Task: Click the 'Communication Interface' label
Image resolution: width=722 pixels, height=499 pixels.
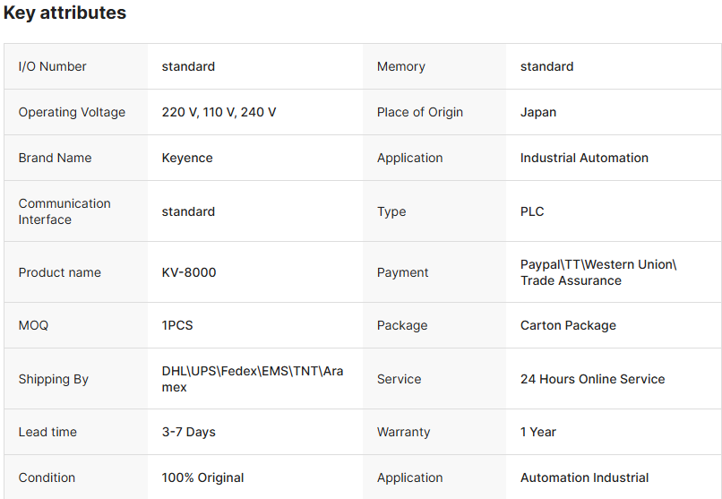Action: (x=64, y=211)
